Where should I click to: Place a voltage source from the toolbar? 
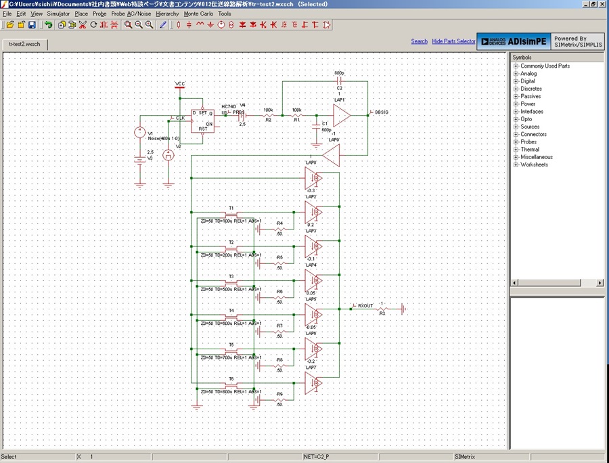[221, 25]
